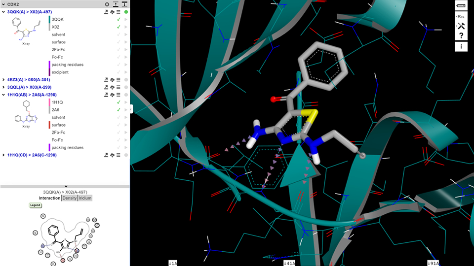Switch to the Iridium tab
This screenshot has height=266, width=474.
[x=85, y=198]
